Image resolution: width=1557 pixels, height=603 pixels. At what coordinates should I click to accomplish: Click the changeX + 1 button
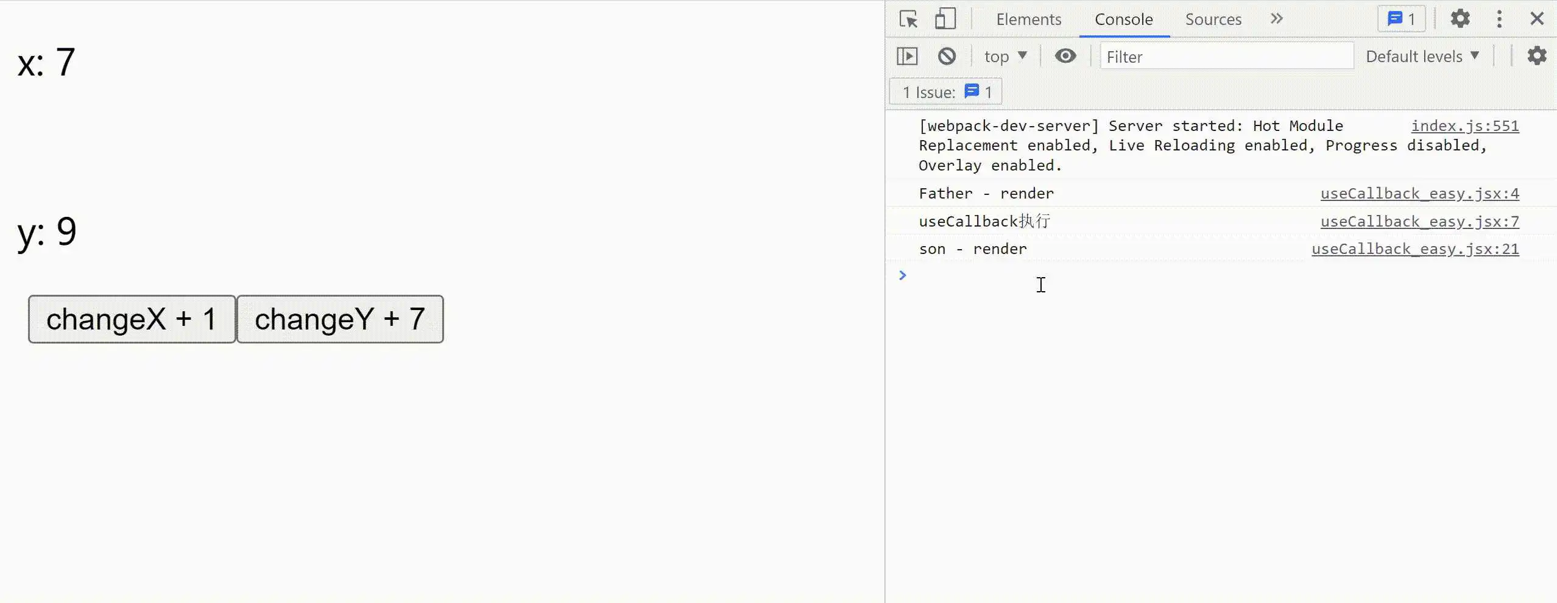pos(132,319)
